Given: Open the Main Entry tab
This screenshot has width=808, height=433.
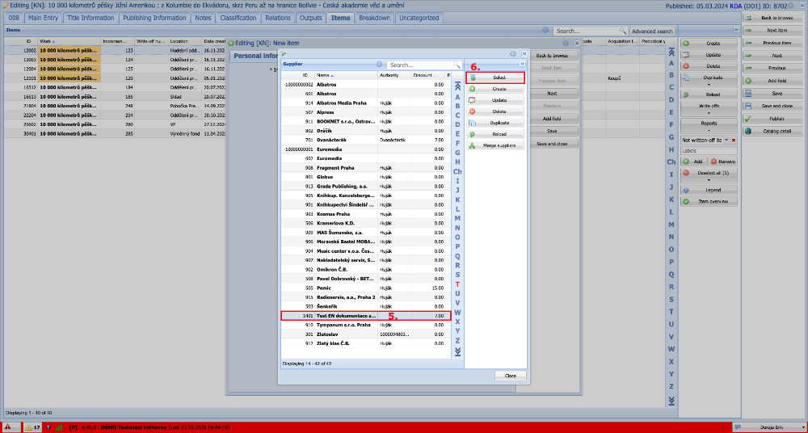Looking at the screenshot, I should pos(44,18).
